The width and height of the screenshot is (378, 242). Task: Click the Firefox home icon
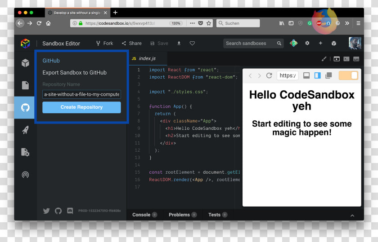pyautogui.click(x=49, y=23)
